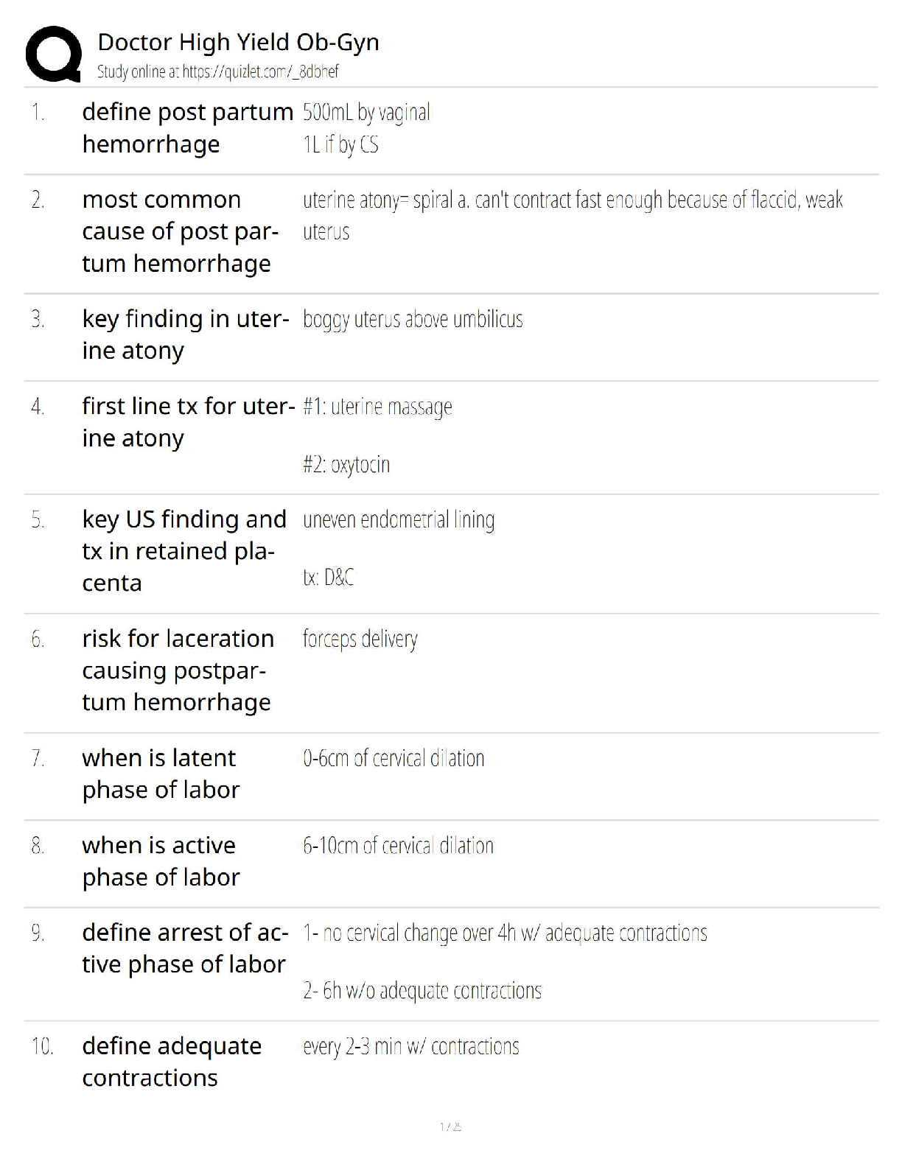Click the title Doctor High Yield Ob-Gyn
Image resolution: width=902 pixels, height=1167 pixels.
238,42
